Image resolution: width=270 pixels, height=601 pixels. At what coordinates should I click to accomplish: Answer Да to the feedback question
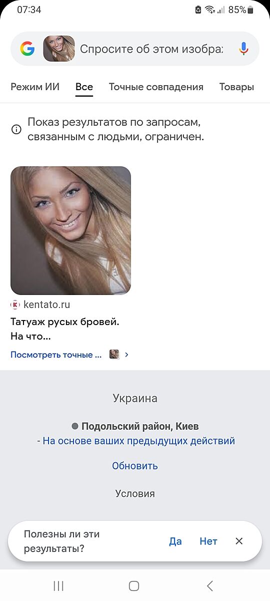(x=175, y=541)
